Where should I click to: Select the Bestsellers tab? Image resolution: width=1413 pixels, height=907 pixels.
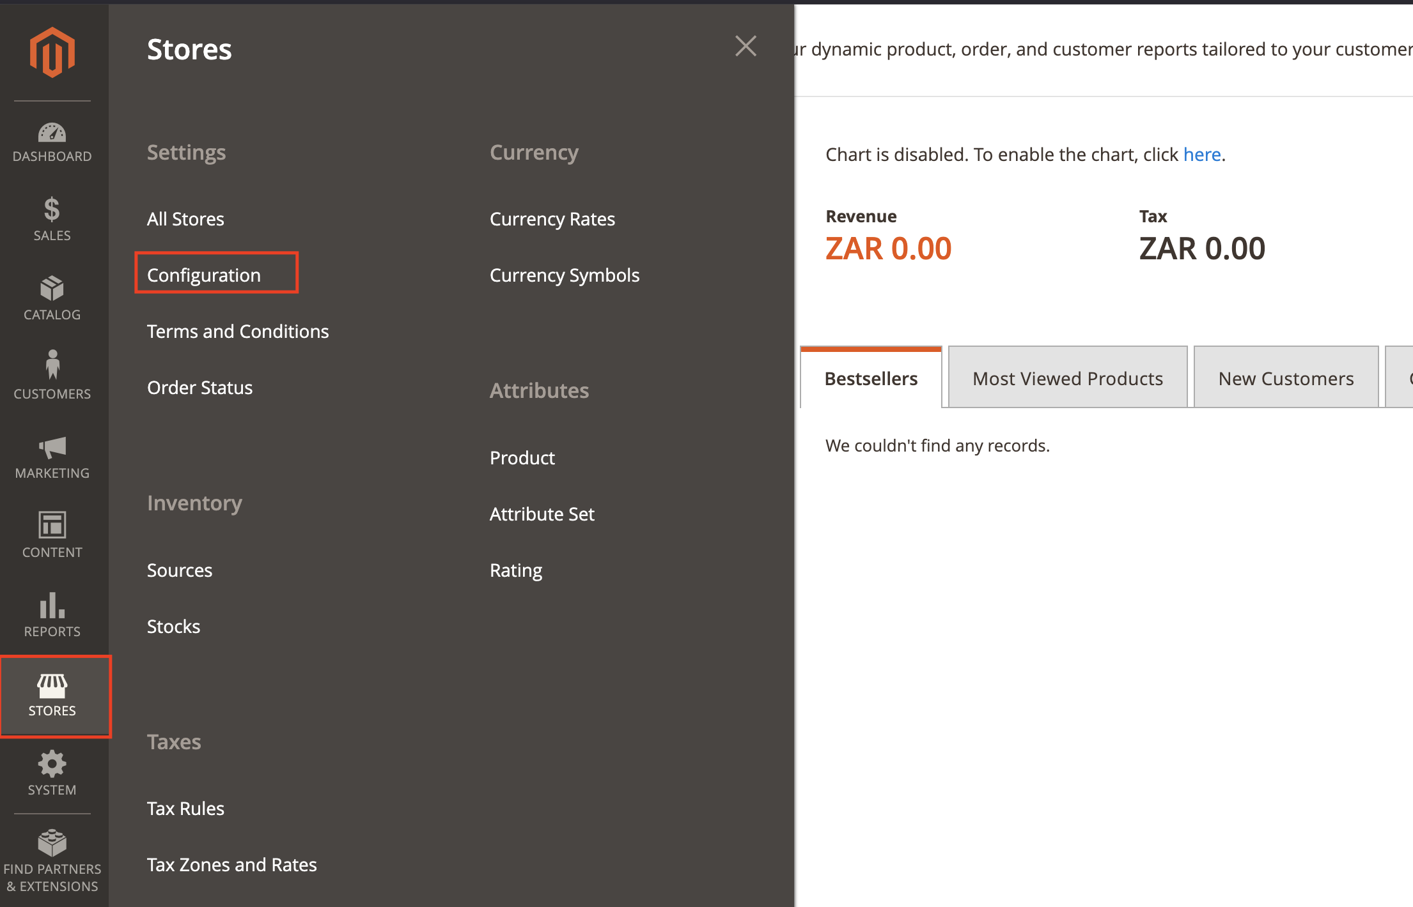click(x=871, y=378)
